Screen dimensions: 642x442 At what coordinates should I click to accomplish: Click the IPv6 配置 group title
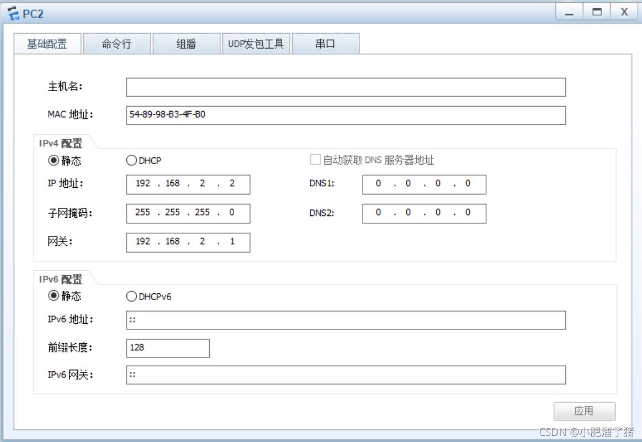61,280
